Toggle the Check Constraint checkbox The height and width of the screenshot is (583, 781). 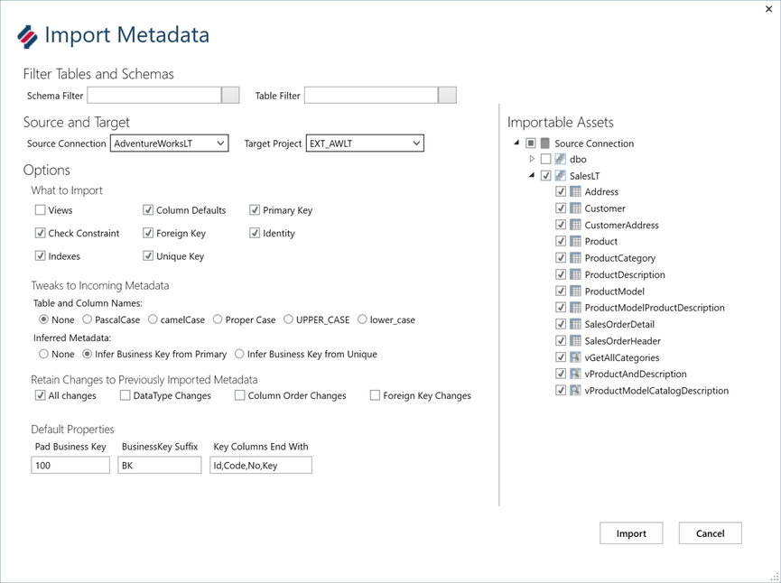click(41, 233)
